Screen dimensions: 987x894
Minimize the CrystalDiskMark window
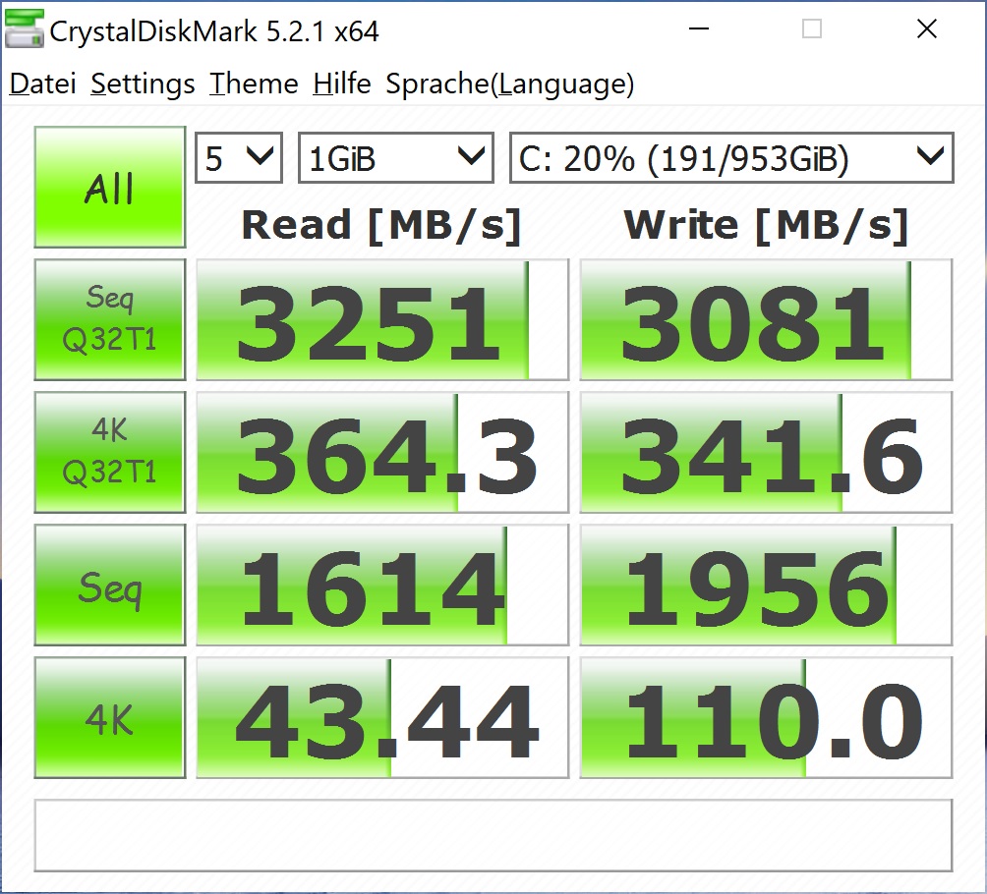click(x=699, y=28)
